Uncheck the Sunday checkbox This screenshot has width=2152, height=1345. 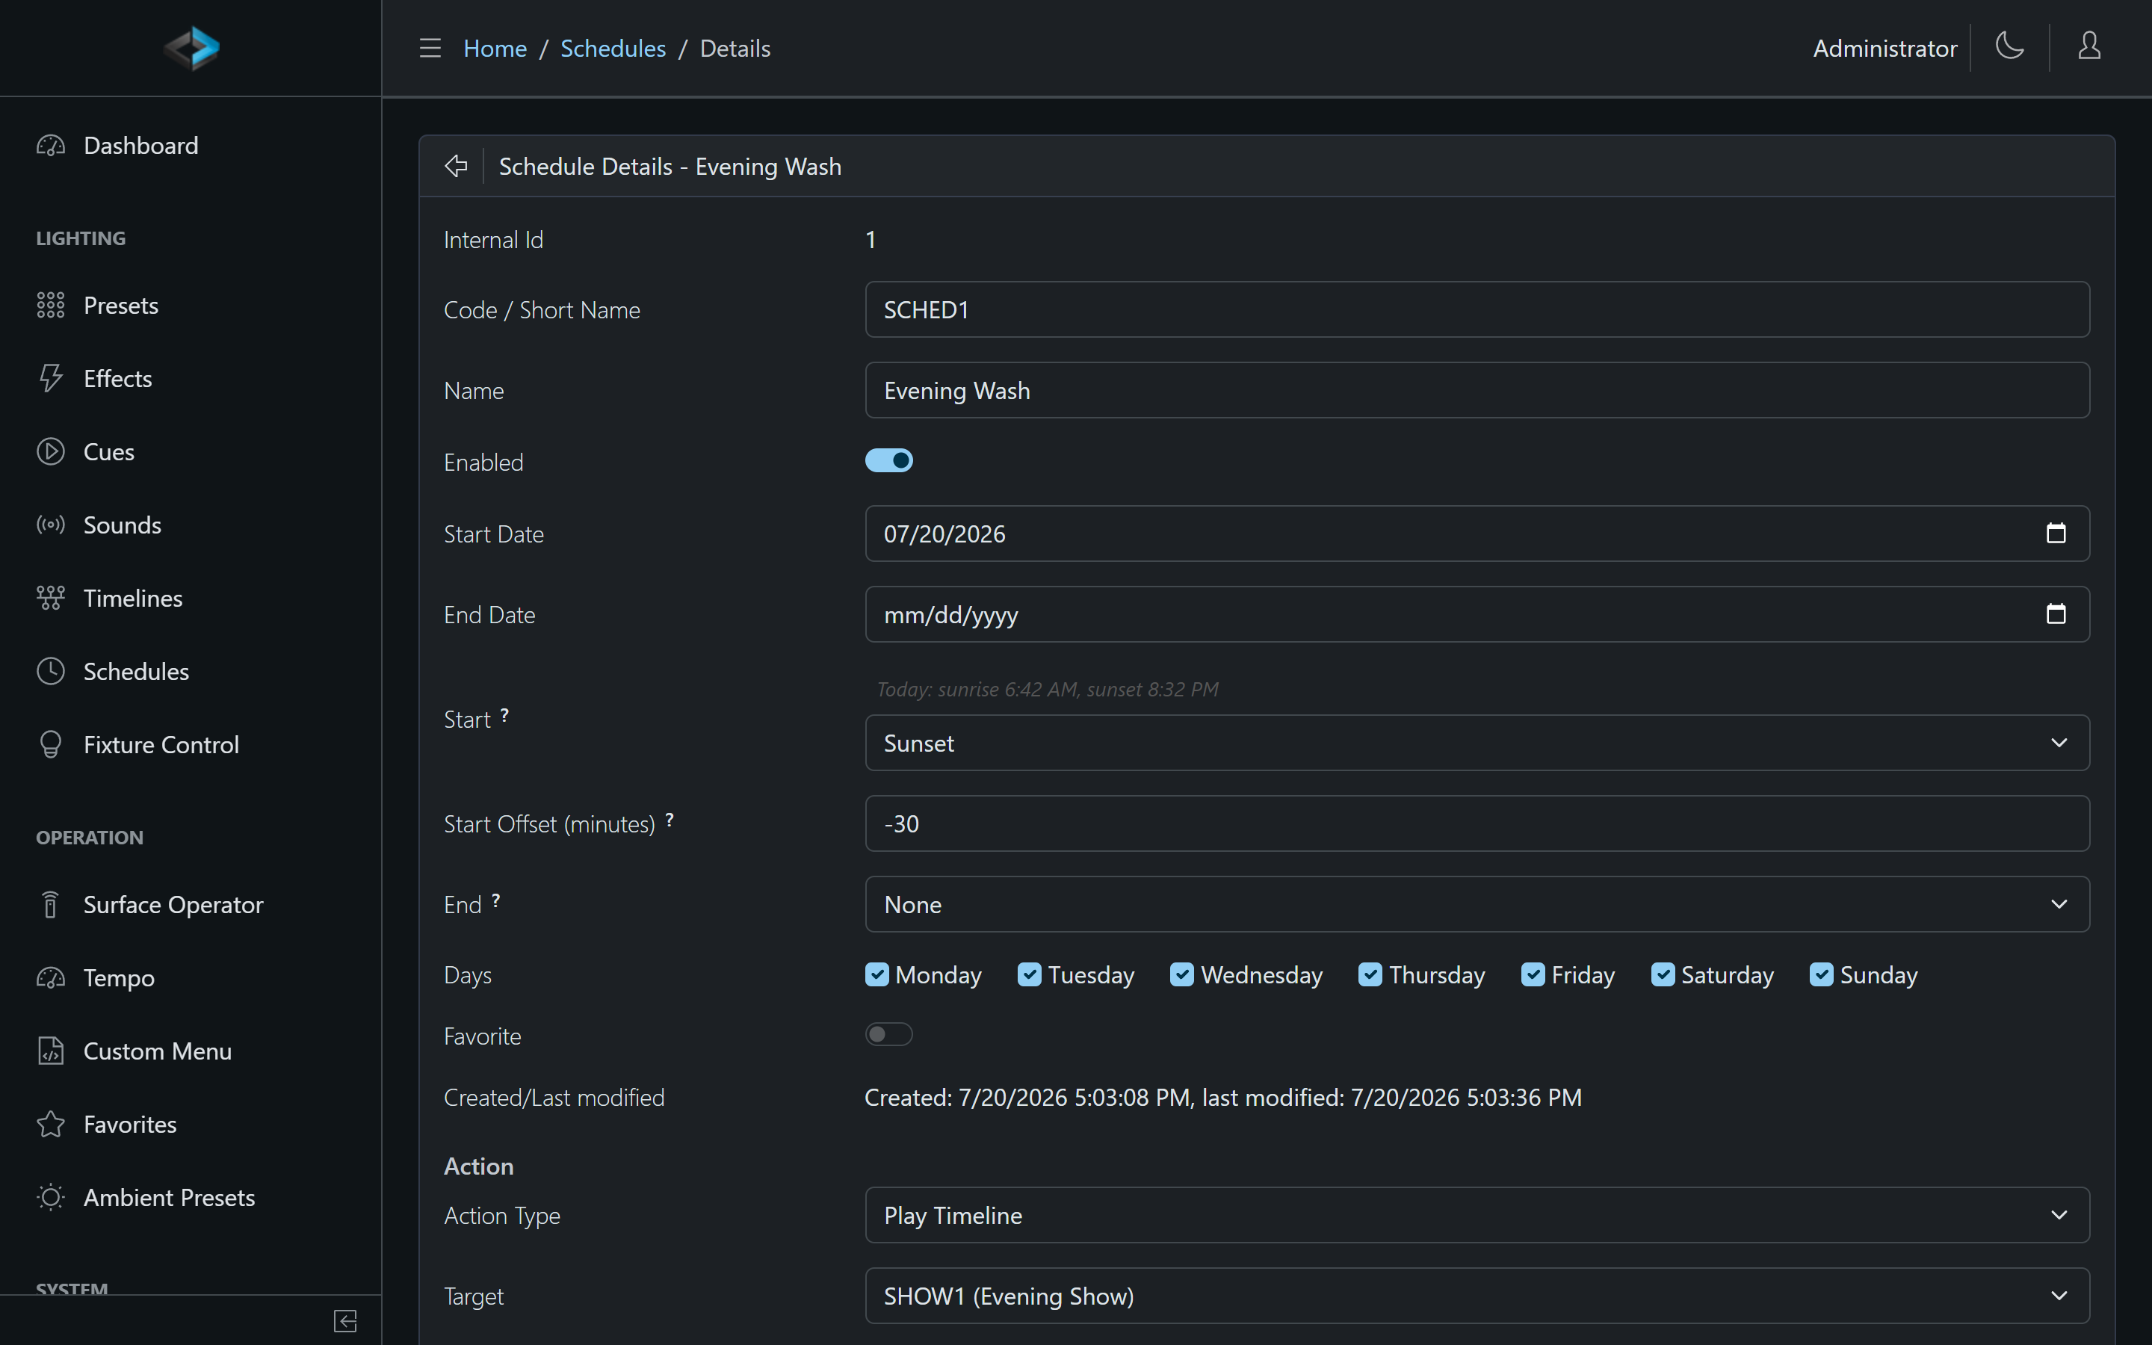[1821, 974]
